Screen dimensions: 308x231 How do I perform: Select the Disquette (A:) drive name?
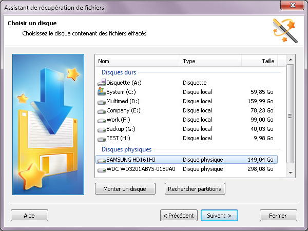tap(124, 83)
